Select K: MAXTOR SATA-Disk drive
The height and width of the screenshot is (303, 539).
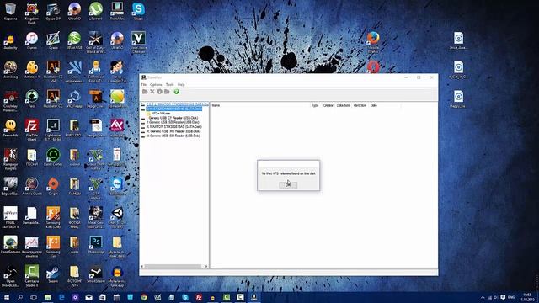pos(174,127)
